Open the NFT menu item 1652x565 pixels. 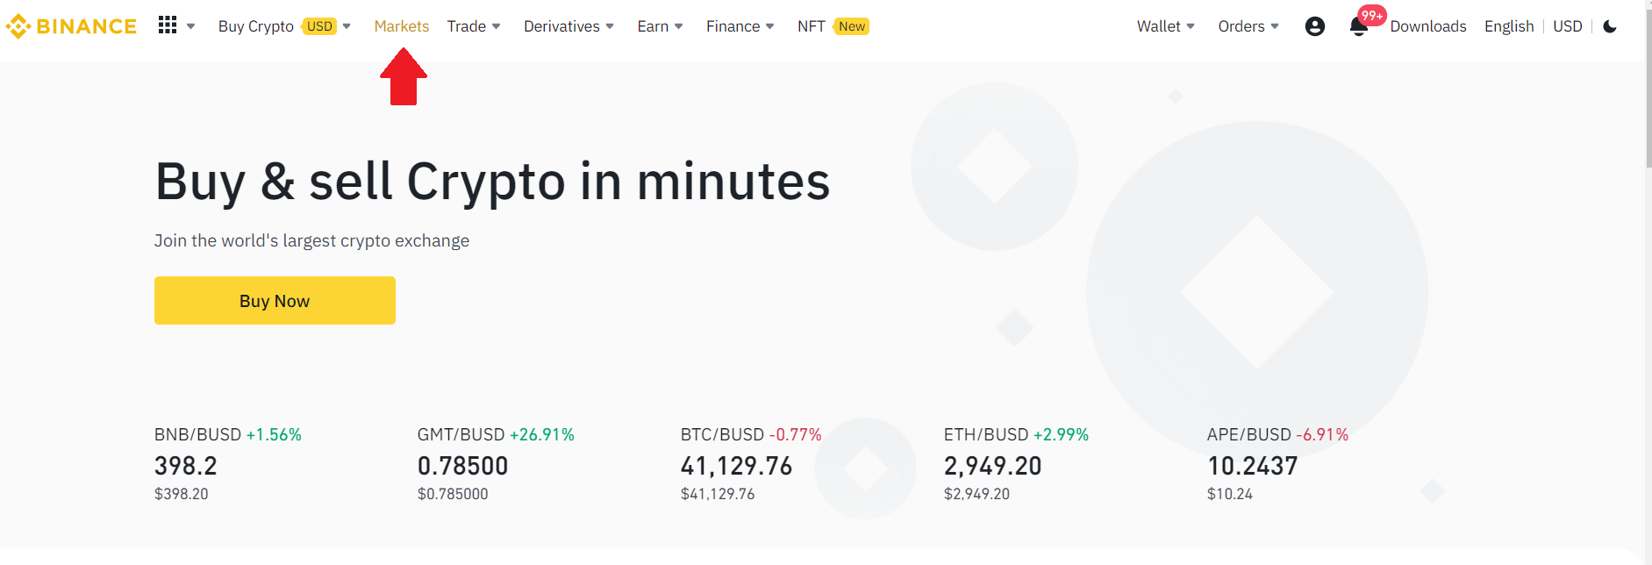811,26
